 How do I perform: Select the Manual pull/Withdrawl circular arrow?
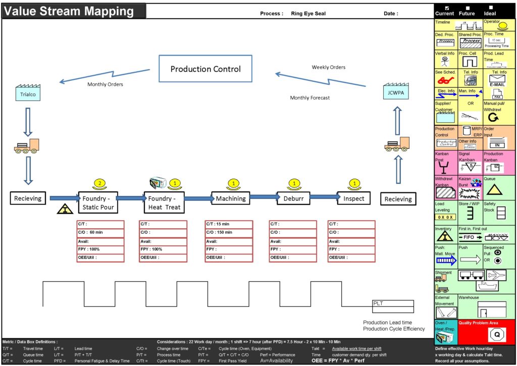coord(494,117)
